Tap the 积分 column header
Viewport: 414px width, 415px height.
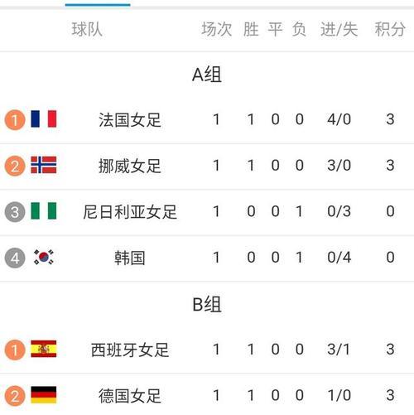tap(390, 29)
